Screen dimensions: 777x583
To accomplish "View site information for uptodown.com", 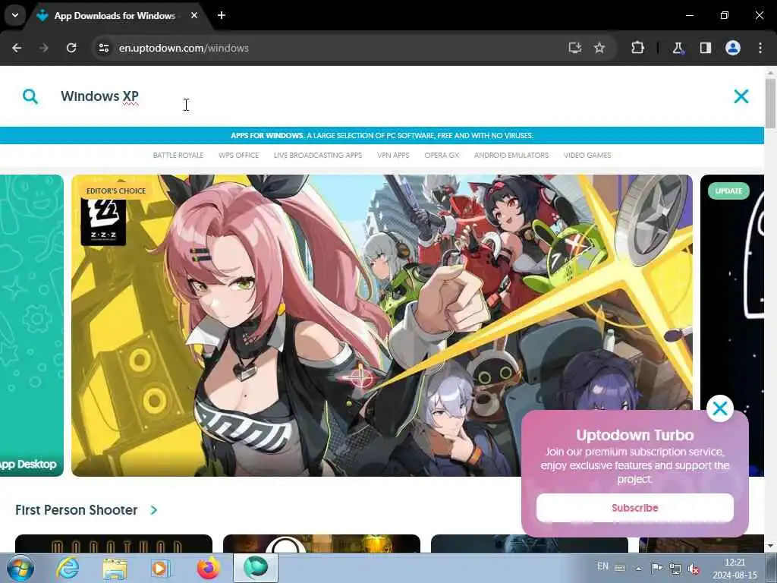I will pyautogui.click(x=103, y=48).
